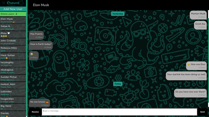209x117 pixels.
Task: Click the Chatvoid logo title
Action: [13, 3]
